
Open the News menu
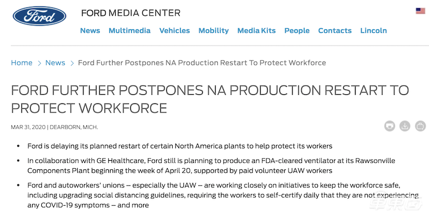tap(90, 31)
